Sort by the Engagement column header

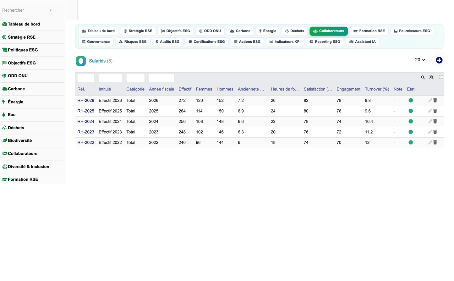pyautogui.click(x=348, y=89)
